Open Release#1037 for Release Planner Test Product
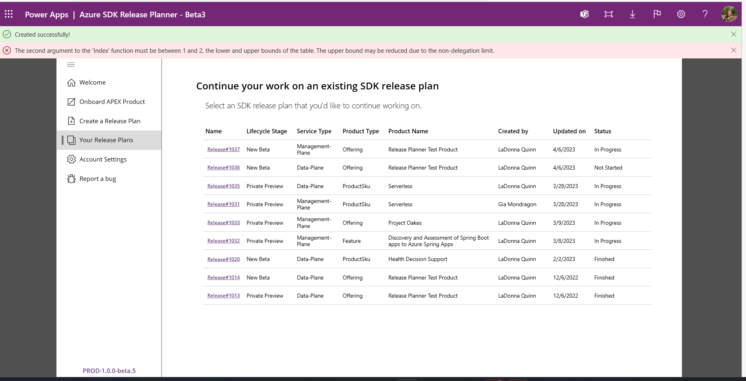The image size is (746, 381). coord(223,149)
